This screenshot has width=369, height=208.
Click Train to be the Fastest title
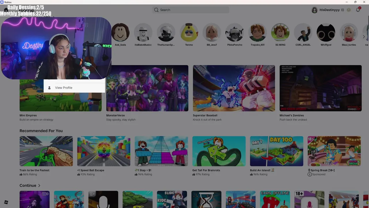34,170
